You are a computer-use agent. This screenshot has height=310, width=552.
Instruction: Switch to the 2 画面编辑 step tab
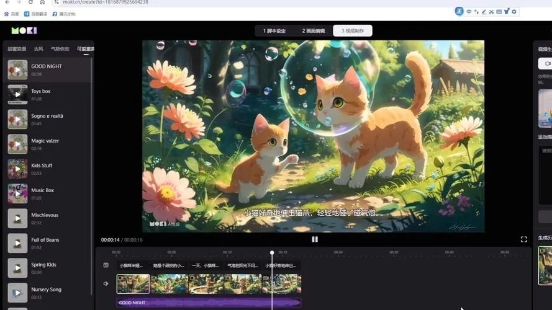tap(313, 30)
